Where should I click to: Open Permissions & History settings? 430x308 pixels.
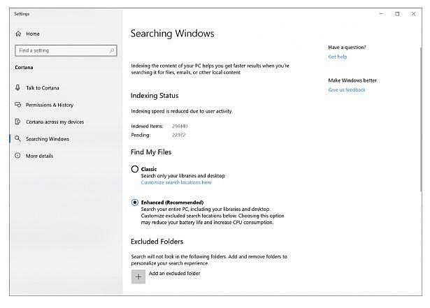click(49, 105)
